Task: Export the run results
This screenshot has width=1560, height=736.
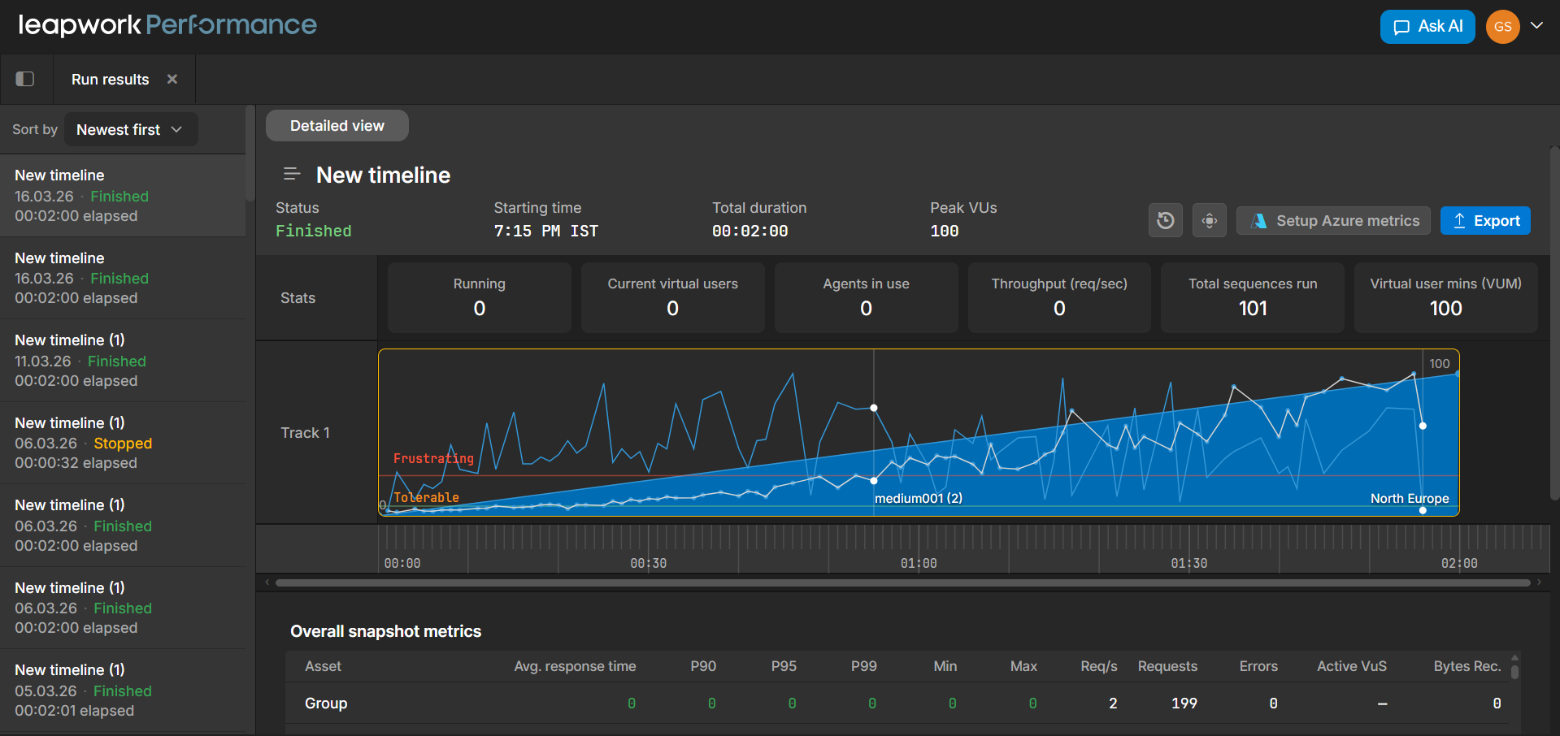Action: click(x=1485, y=221)
